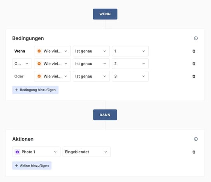Delete the third condition with value 3

(x=194, y=76)
